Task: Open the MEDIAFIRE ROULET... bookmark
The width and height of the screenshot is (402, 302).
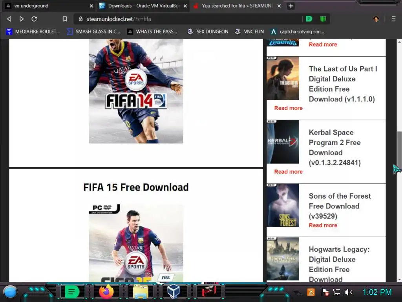Action: pos(33,31)
